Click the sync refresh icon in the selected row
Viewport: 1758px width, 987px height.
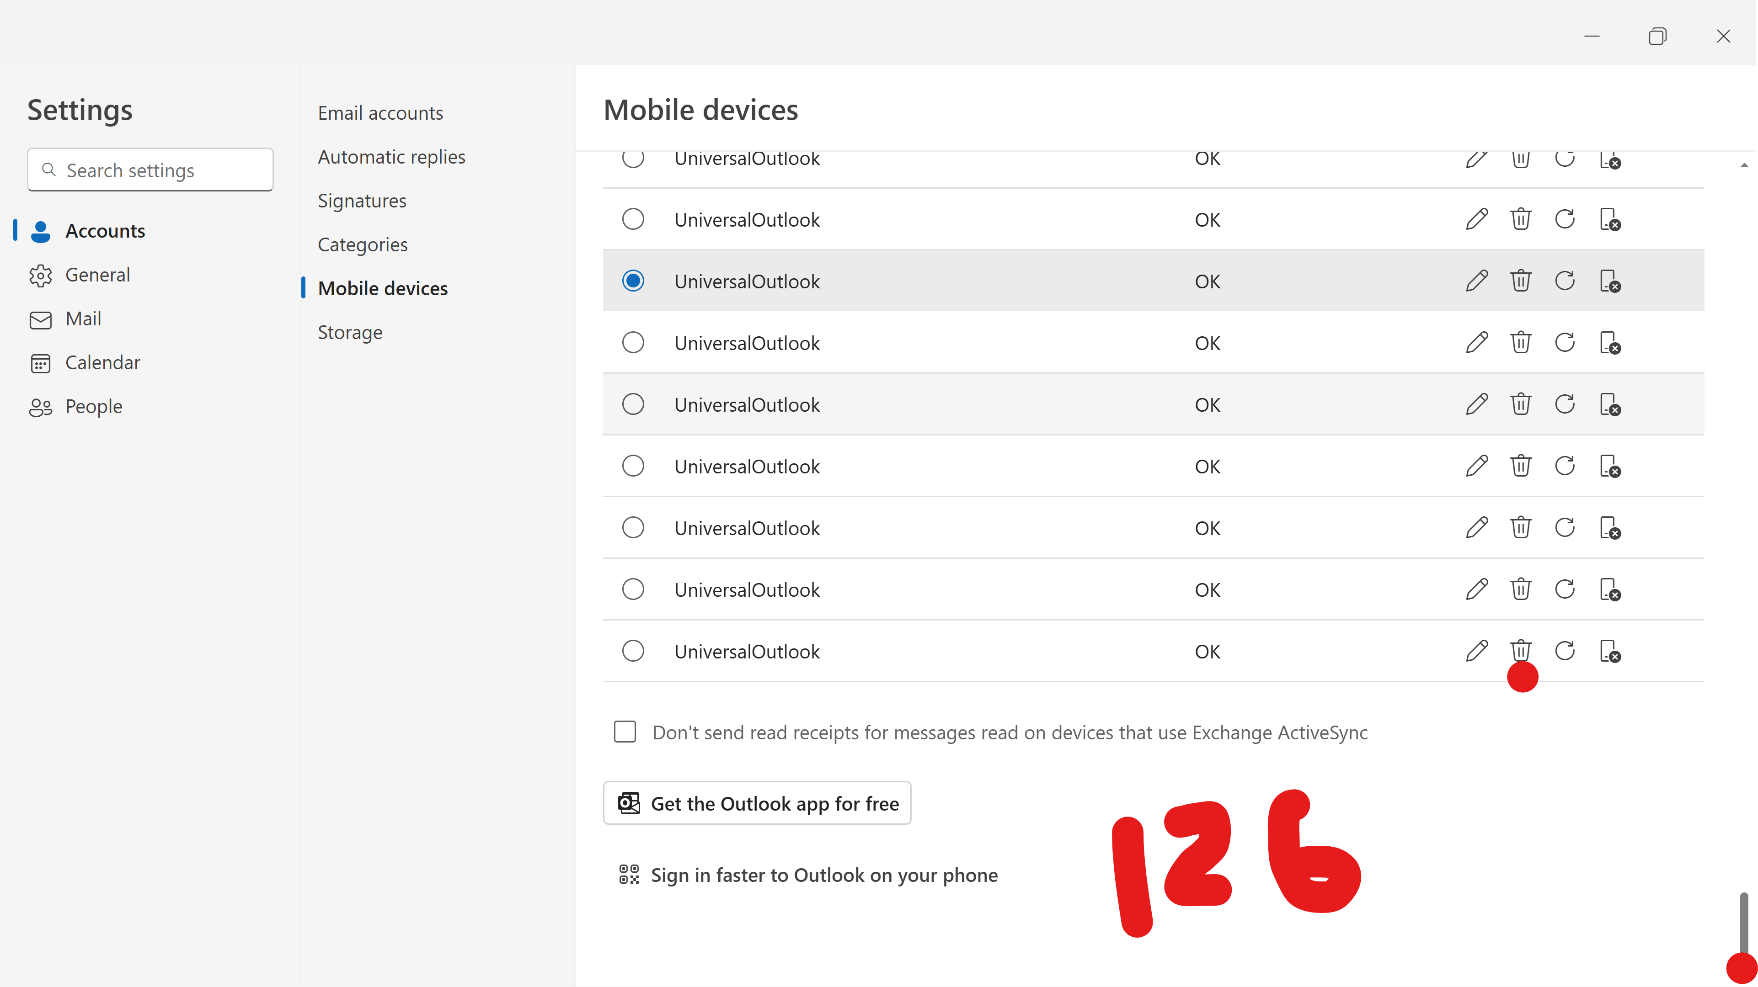point(1565,281)
